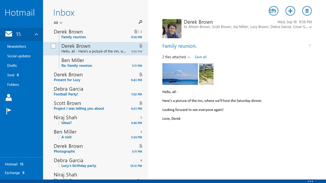The width and height of the screenshot is (326, 183).
Task: Expand the recipient list chevron after Cesar G...
Action: 310,27
